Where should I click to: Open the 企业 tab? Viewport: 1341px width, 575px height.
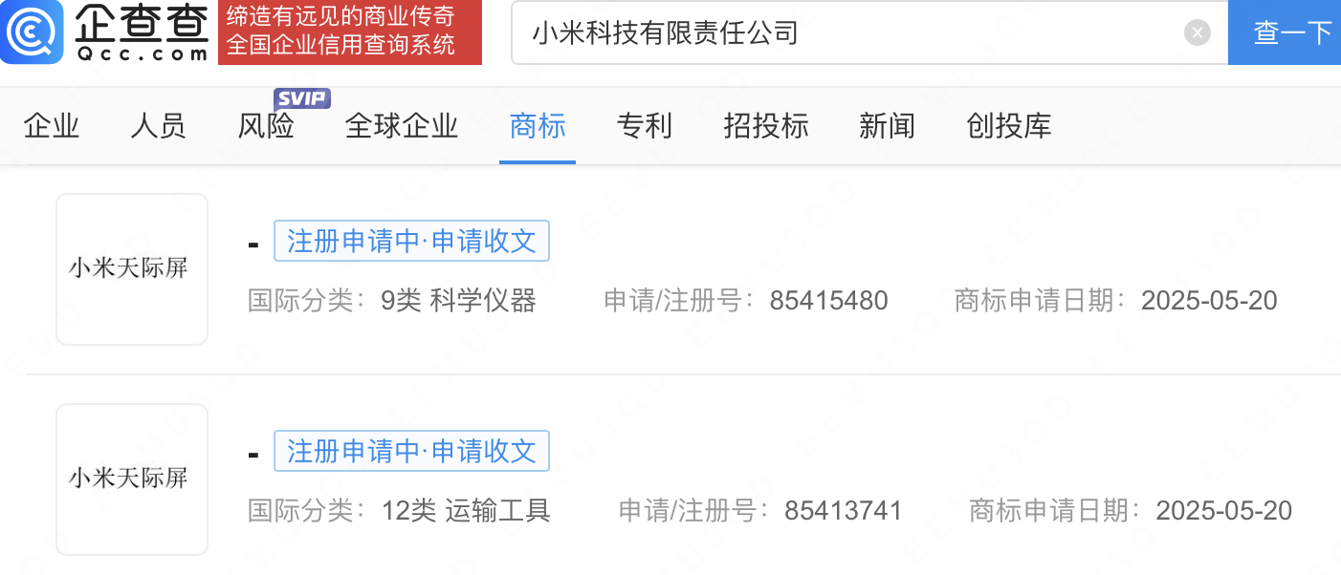pyautogui.click(x=52, y=125)
